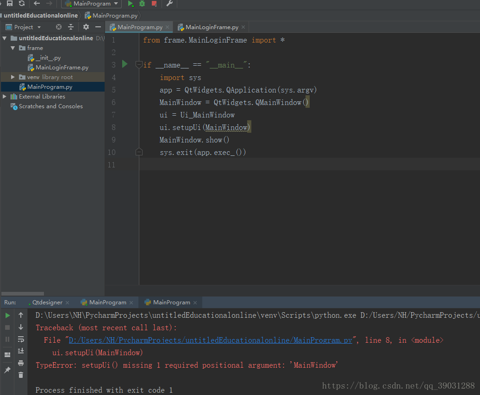This screenshot has height=395, width=480.
Task: Close the second MainProgram run tab
Action: tap(195, 302)
